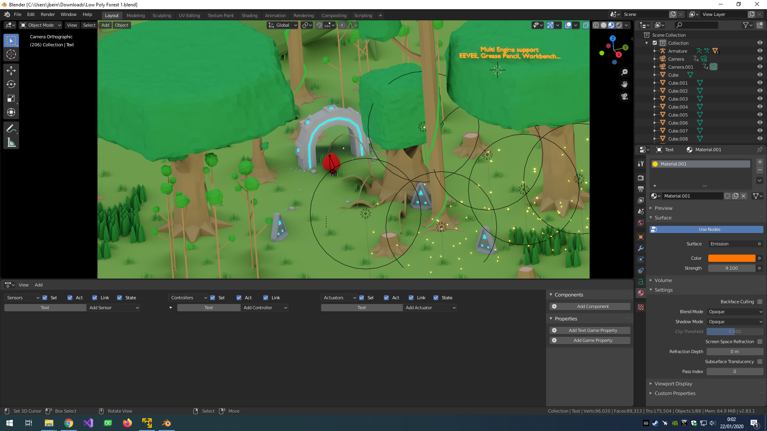The image size is (767, 431).
Task: Switch to the Shading workspace tab
Action: 249,16
